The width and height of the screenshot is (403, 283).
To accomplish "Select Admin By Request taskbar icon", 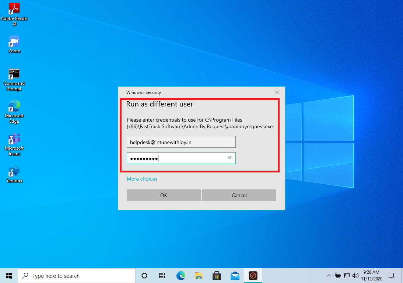I will (x=253, y=276).
